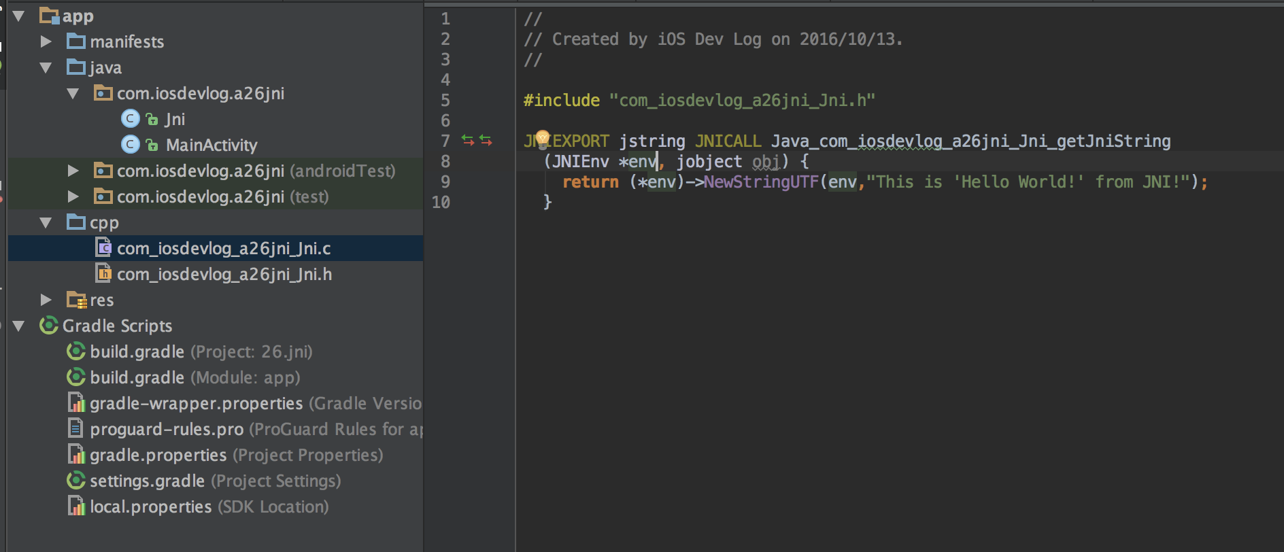Screen dimensions: 1284x552
Task: Click the app module folder icon
Action: (50, 16)
